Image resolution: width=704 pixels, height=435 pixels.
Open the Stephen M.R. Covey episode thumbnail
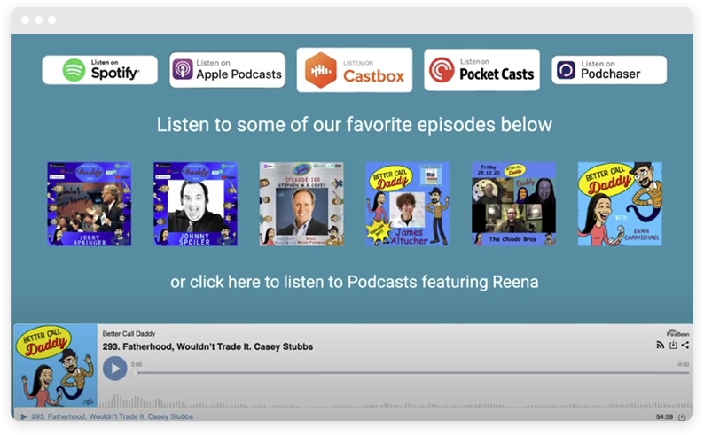pos(301,204)
